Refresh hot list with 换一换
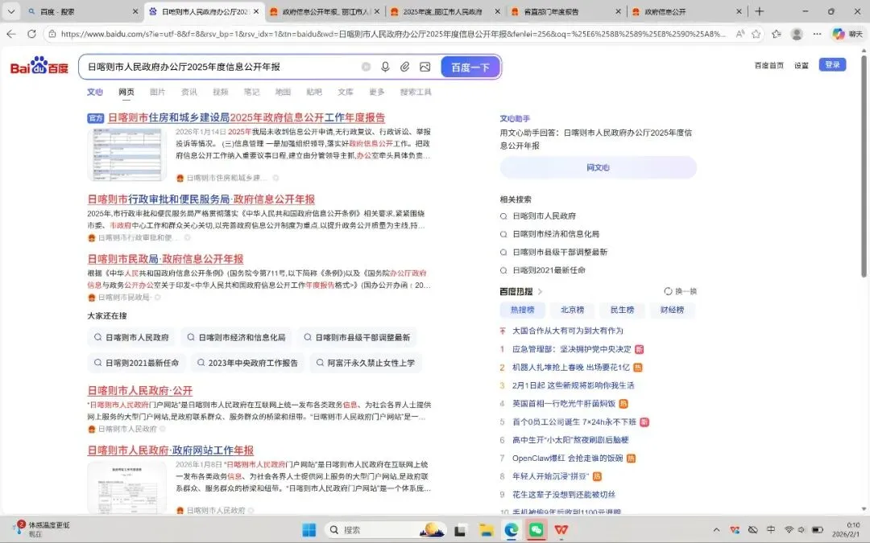 tap(680, 291)
